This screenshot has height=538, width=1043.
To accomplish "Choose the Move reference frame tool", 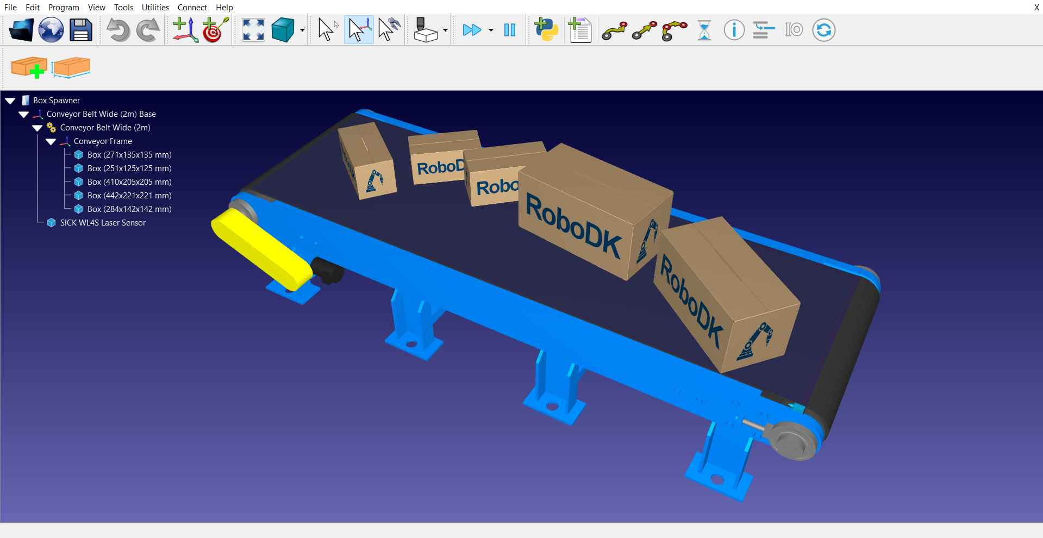I will (x=359, y=30).
